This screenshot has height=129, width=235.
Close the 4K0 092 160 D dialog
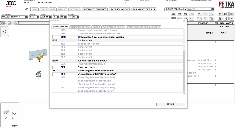coord(184,21)
